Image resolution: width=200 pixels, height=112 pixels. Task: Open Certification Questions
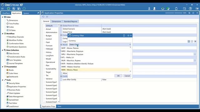click(x=17, y=47)
